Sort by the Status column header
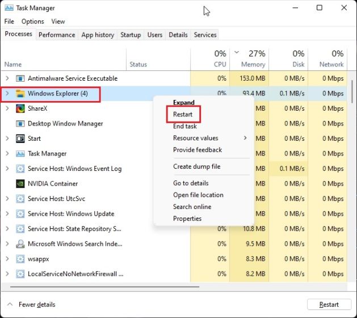The image size is (357, 318). 138,65
